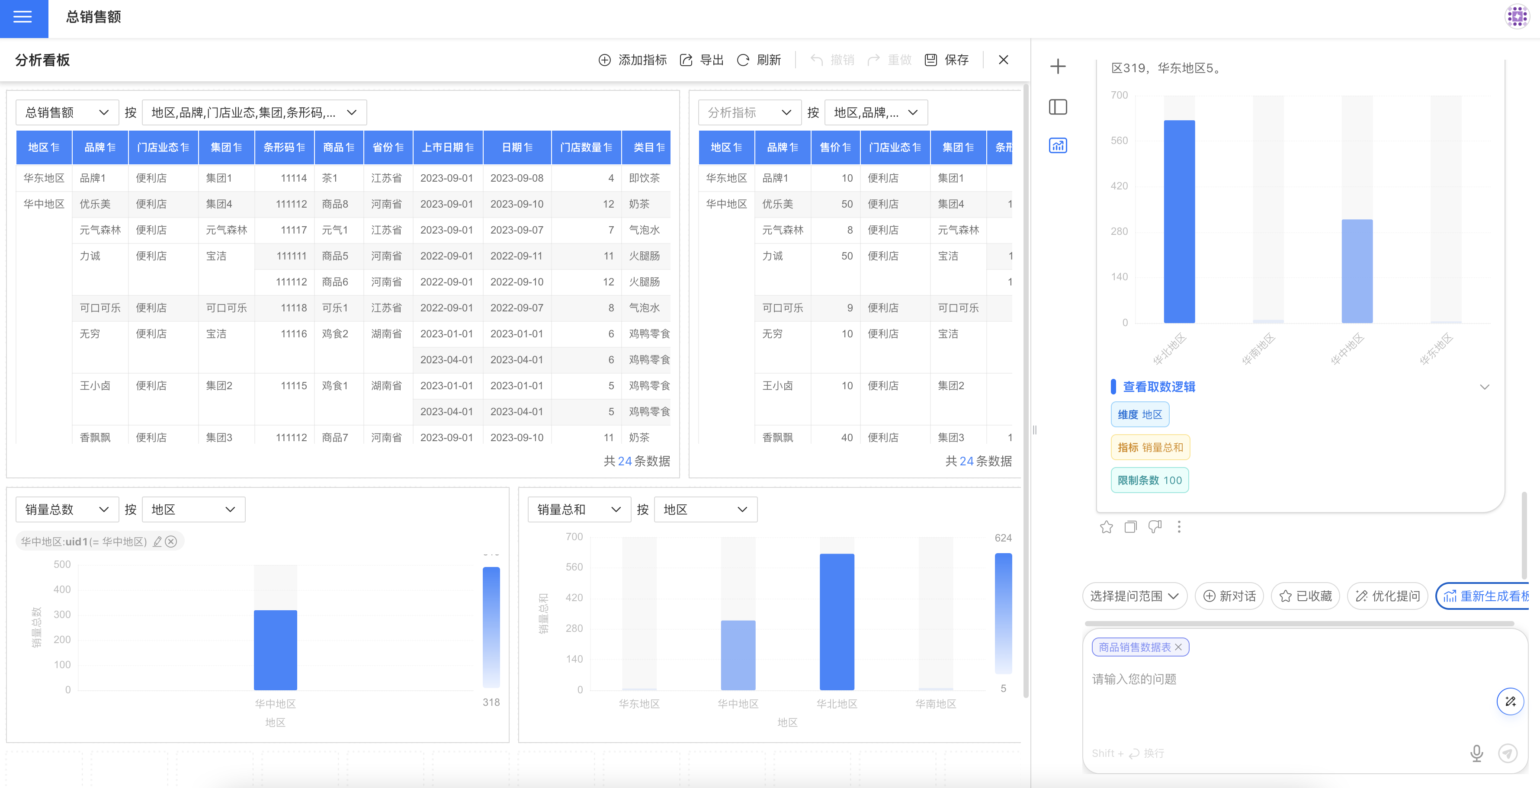Screen dimensions: 1540x788
Task: Open the dashboard chart icon in the sidebar
Action: point(1058,145)
